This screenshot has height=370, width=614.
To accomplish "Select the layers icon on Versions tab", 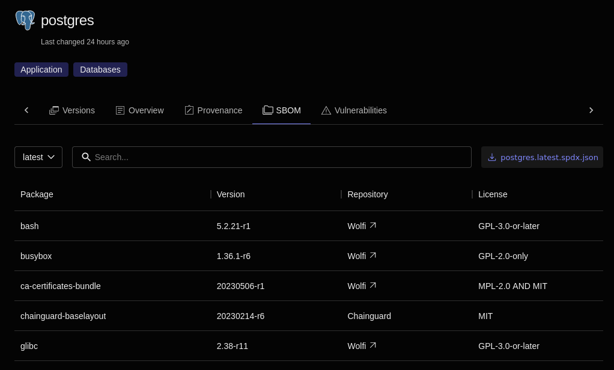I will (x=54, y=110).
